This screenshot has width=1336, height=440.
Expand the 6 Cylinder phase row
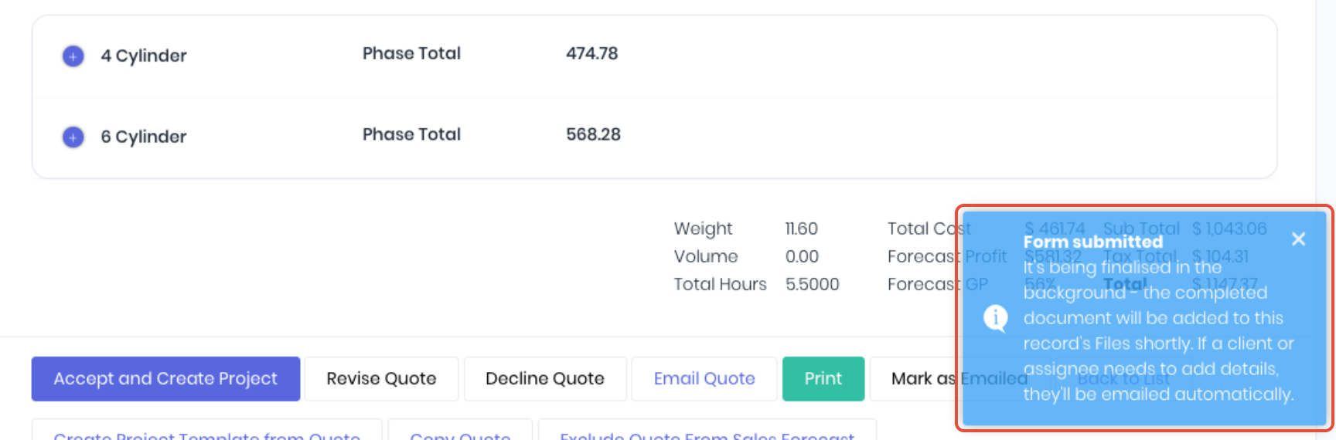[73, 137]
